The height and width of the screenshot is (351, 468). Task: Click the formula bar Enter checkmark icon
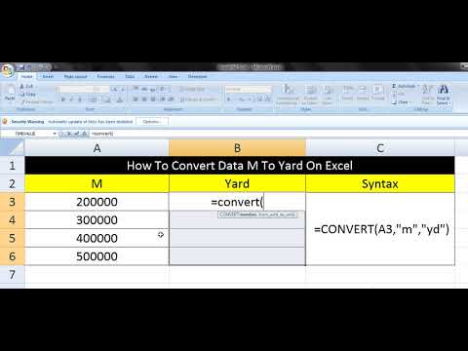coord(77,134)
